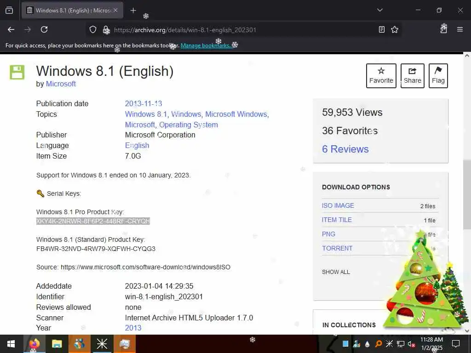Share this item
Viewport: 471px width, 353px height.
click(413, 76)
